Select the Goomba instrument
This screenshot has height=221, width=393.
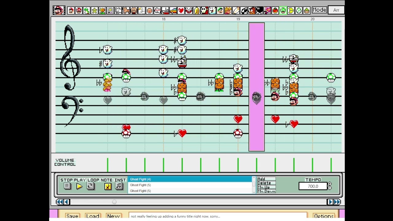pyautogui.click(x=251, y=11)
